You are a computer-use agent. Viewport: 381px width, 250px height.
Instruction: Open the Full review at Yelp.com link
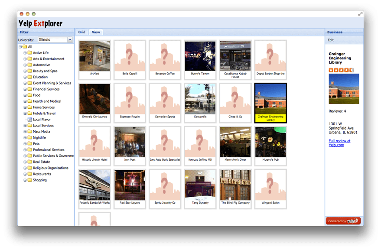pos(339,143)
